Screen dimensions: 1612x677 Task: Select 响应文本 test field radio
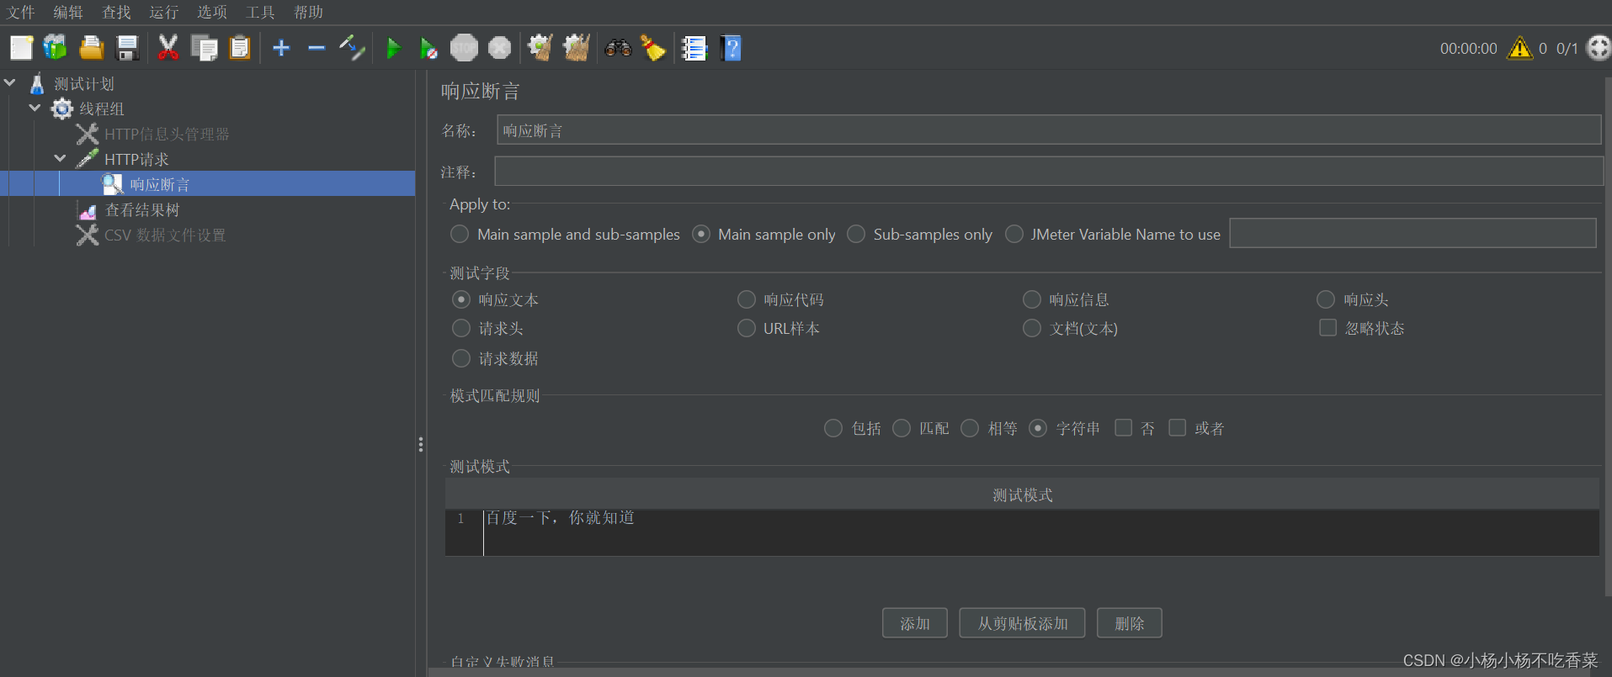coord(461,299)
